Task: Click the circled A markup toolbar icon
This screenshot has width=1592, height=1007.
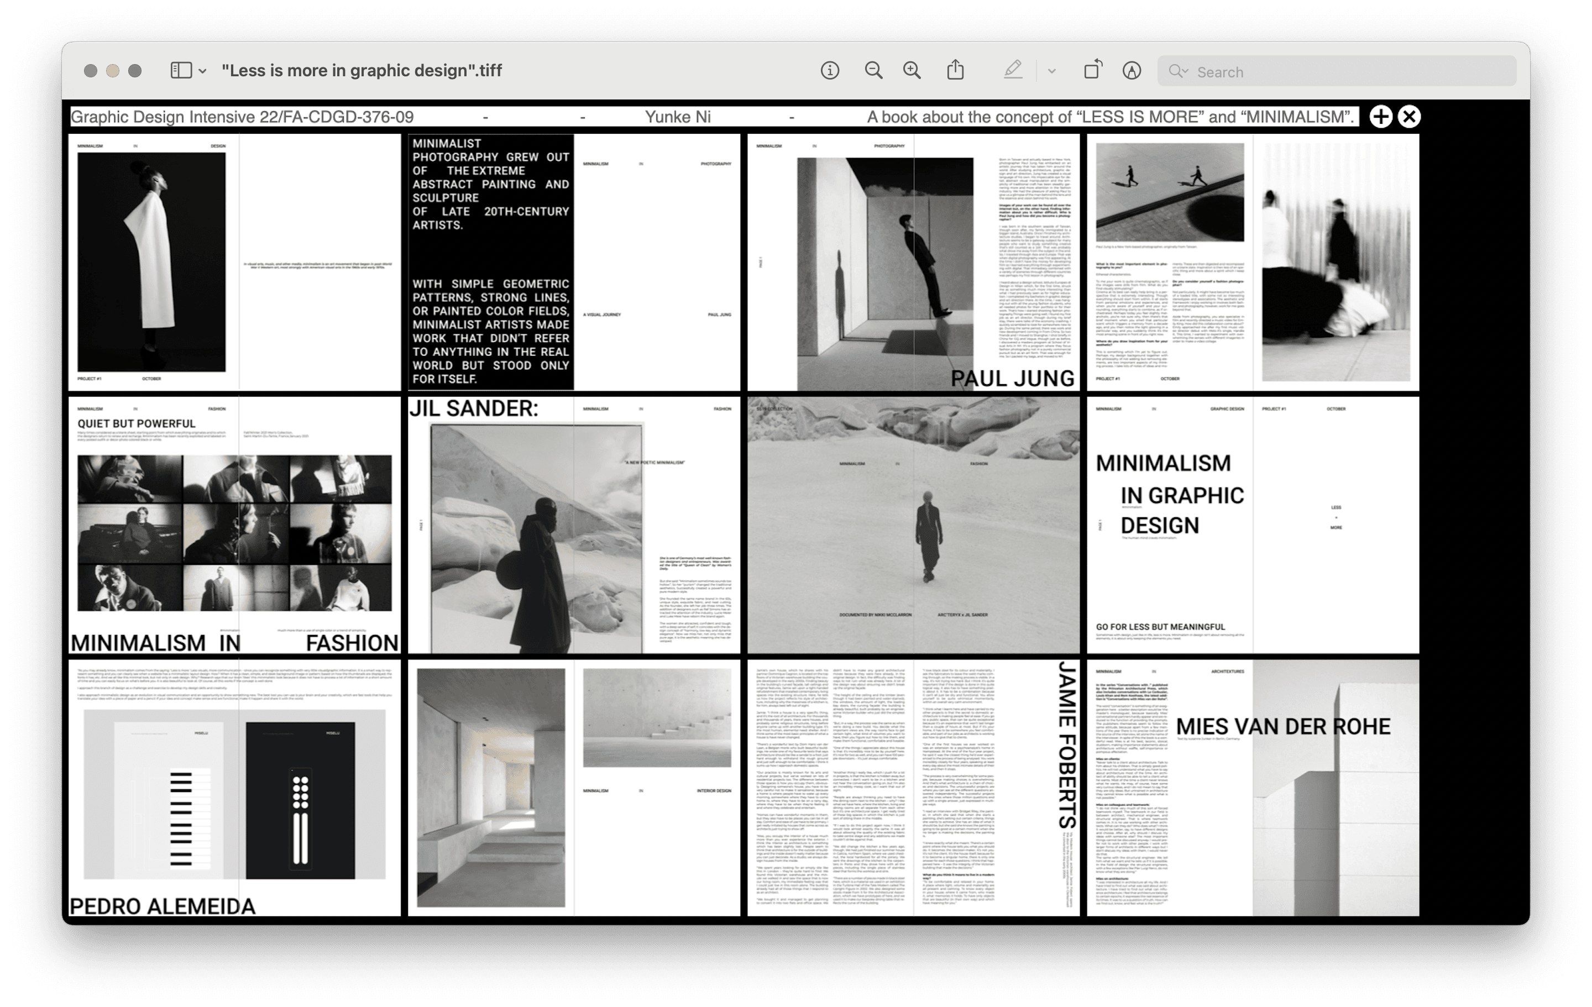Action: 1132,71
